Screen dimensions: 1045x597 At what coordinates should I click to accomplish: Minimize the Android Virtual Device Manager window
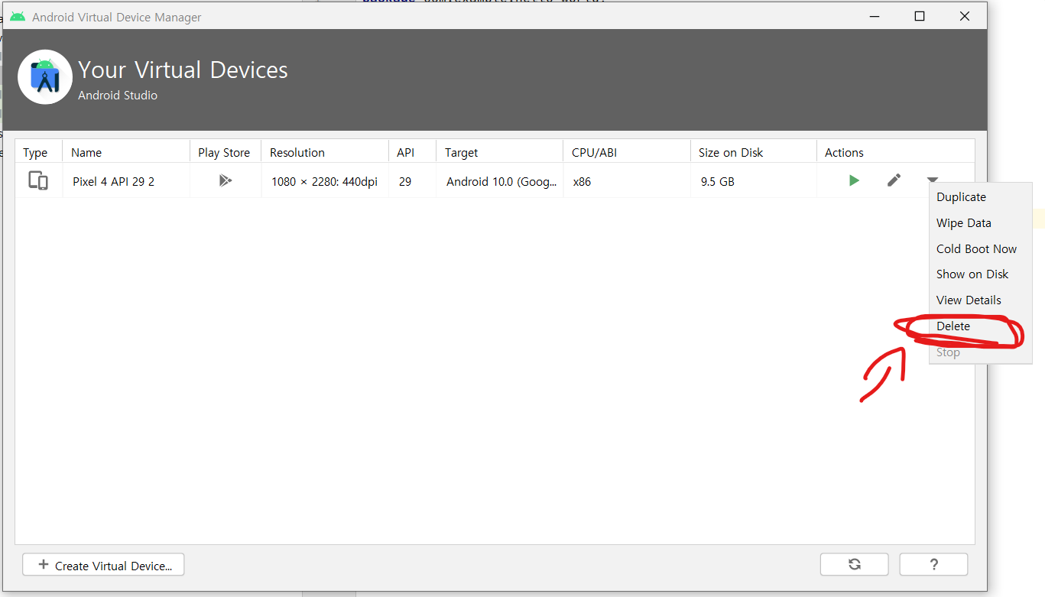click(x=875, y=16)
